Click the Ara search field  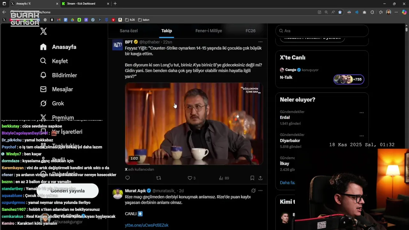(x=322, y=31)
